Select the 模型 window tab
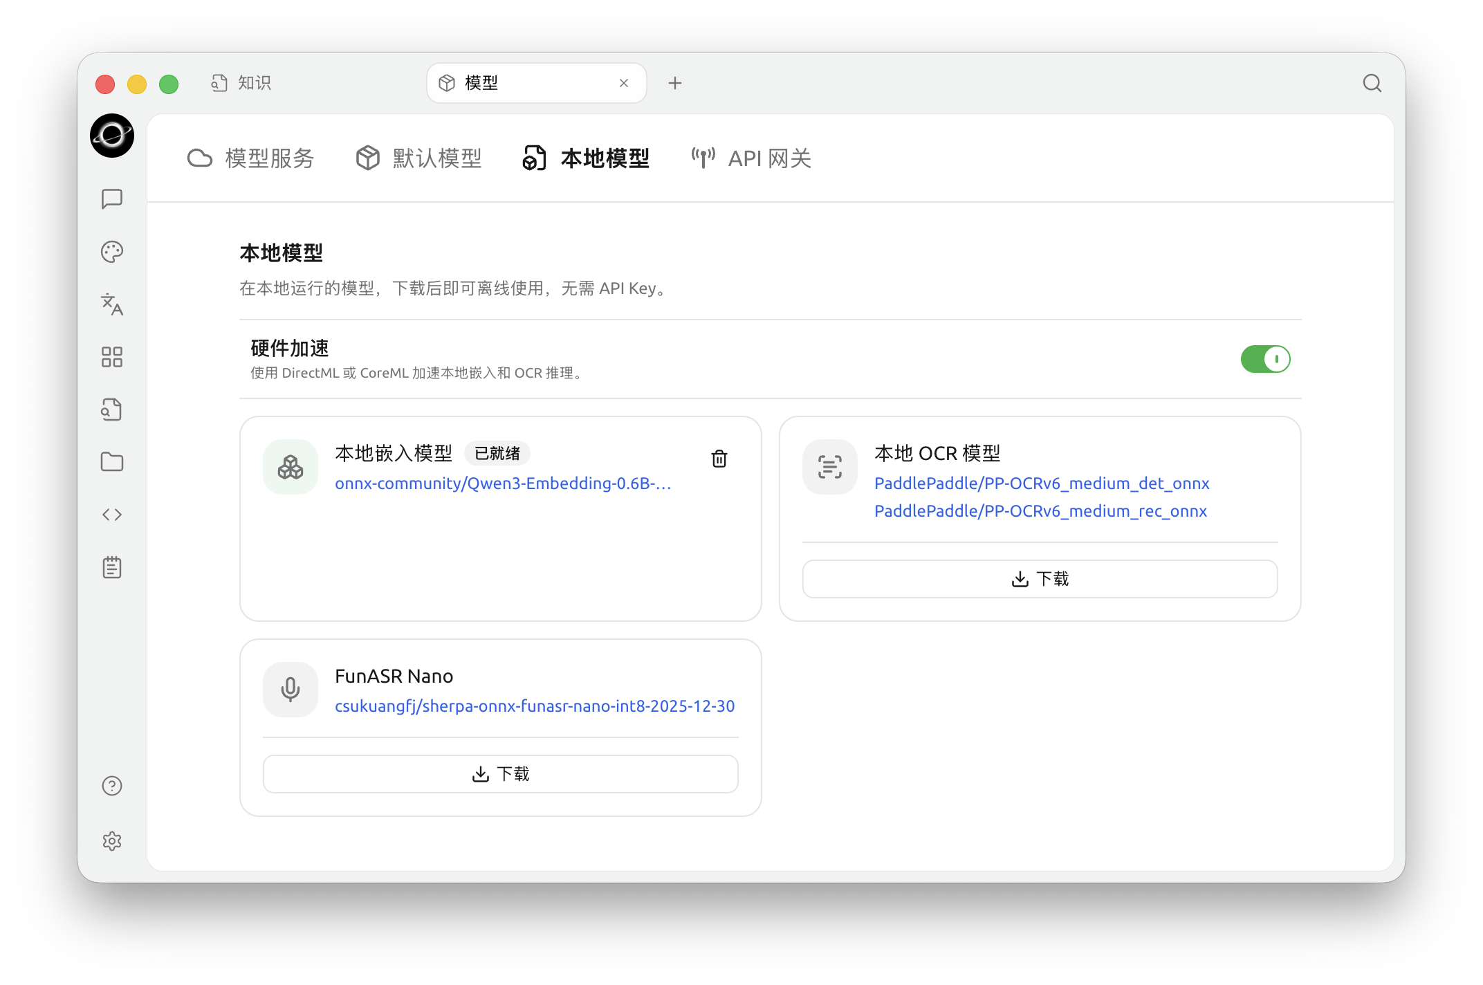The image size is (1483, 985). [x=537, y=83]
